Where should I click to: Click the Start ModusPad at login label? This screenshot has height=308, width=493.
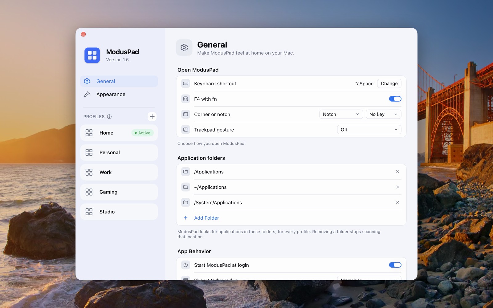pos(222,265)
